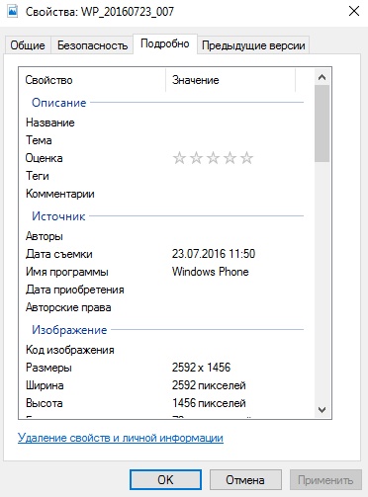This screenshot has height=497, width=368.
Task: Click the Отмена button
Action: click(x=245, y=480)
